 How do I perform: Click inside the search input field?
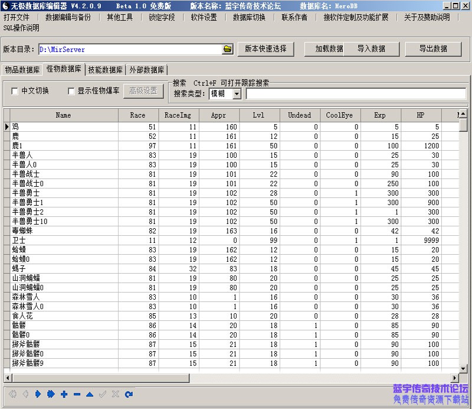click(354, 93)
